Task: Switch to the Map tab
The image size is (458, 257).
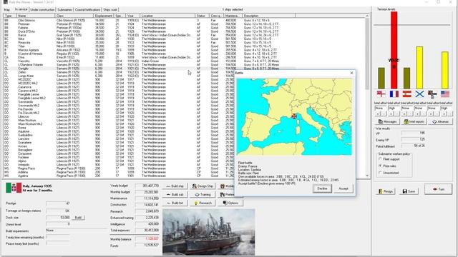Action: 6,9
